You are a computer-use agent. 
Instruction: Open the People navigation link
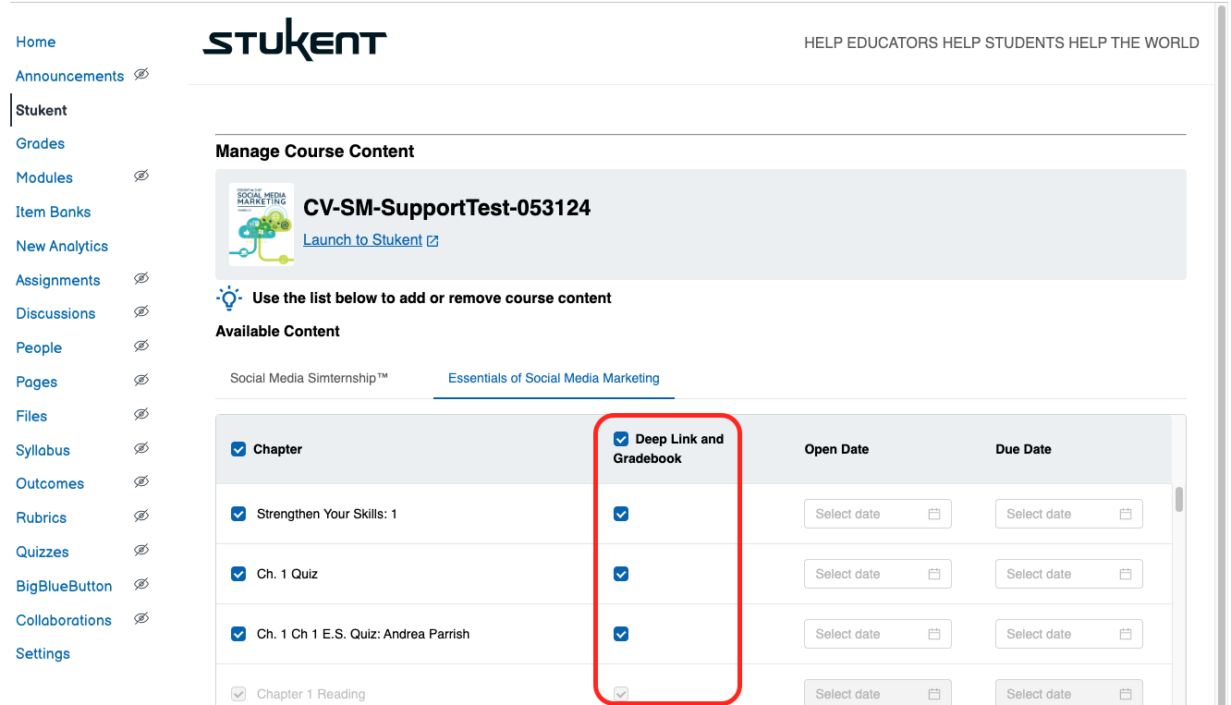tap(39, 347)
